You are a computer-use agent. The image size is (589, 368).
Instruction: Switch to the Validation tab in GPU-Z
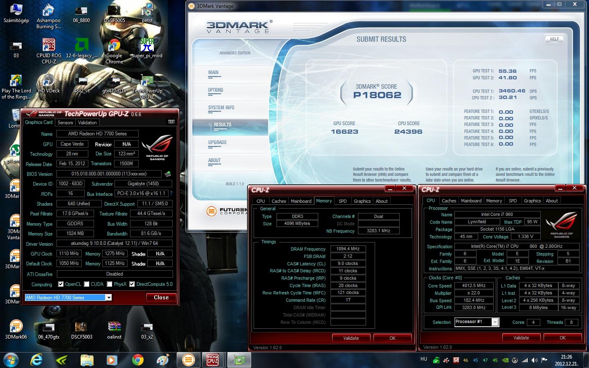click(88, 122)
